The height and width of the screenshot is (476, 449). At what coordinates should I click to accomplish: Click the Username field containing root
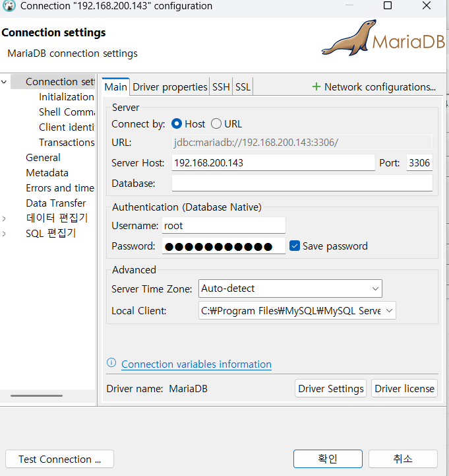[x=224, y=226]
